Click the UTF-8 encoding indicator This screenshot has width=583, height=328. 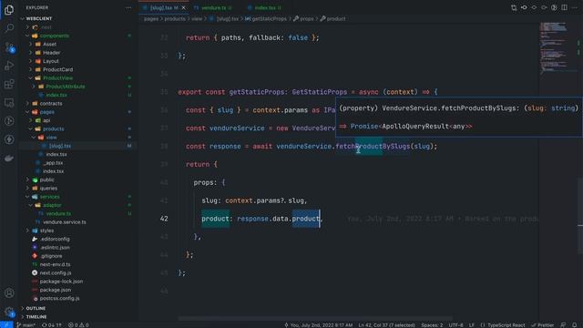[x=455, y=325]
